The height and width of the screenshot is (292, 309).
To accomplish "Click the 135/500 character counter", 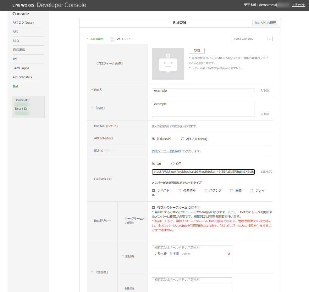I will coord(266,172).
